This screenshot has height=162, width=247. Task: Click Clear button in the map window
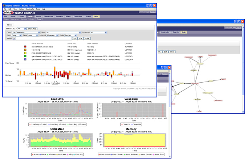172,52
